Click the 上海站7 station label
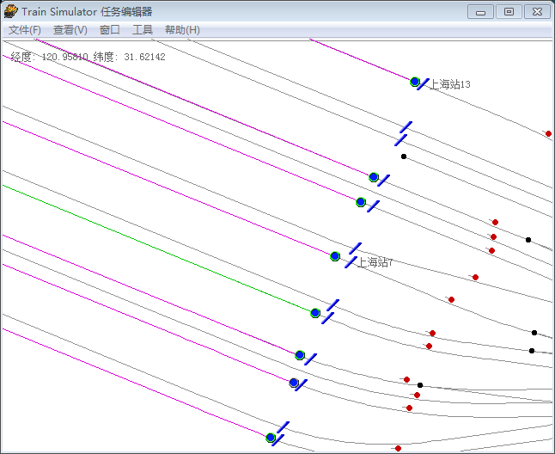555x454 pixels. [375, 262]
